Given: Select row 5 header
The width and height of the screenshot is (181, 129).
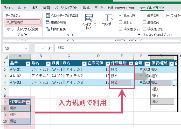Looking at the screenshot, I should 5,89.
